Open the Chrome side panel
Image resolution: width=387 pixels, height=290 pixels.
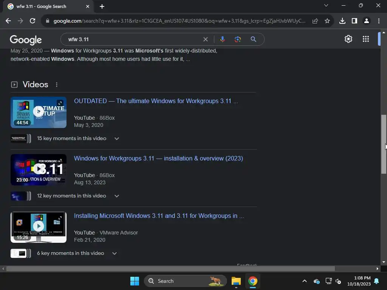coord(354,21)
